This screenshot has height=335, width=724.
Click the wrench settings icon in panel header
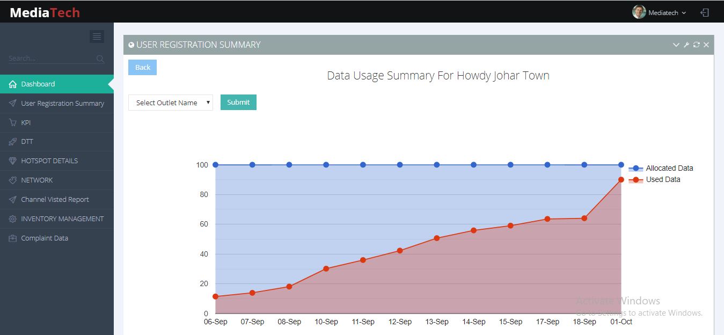(x=686, y=45)
